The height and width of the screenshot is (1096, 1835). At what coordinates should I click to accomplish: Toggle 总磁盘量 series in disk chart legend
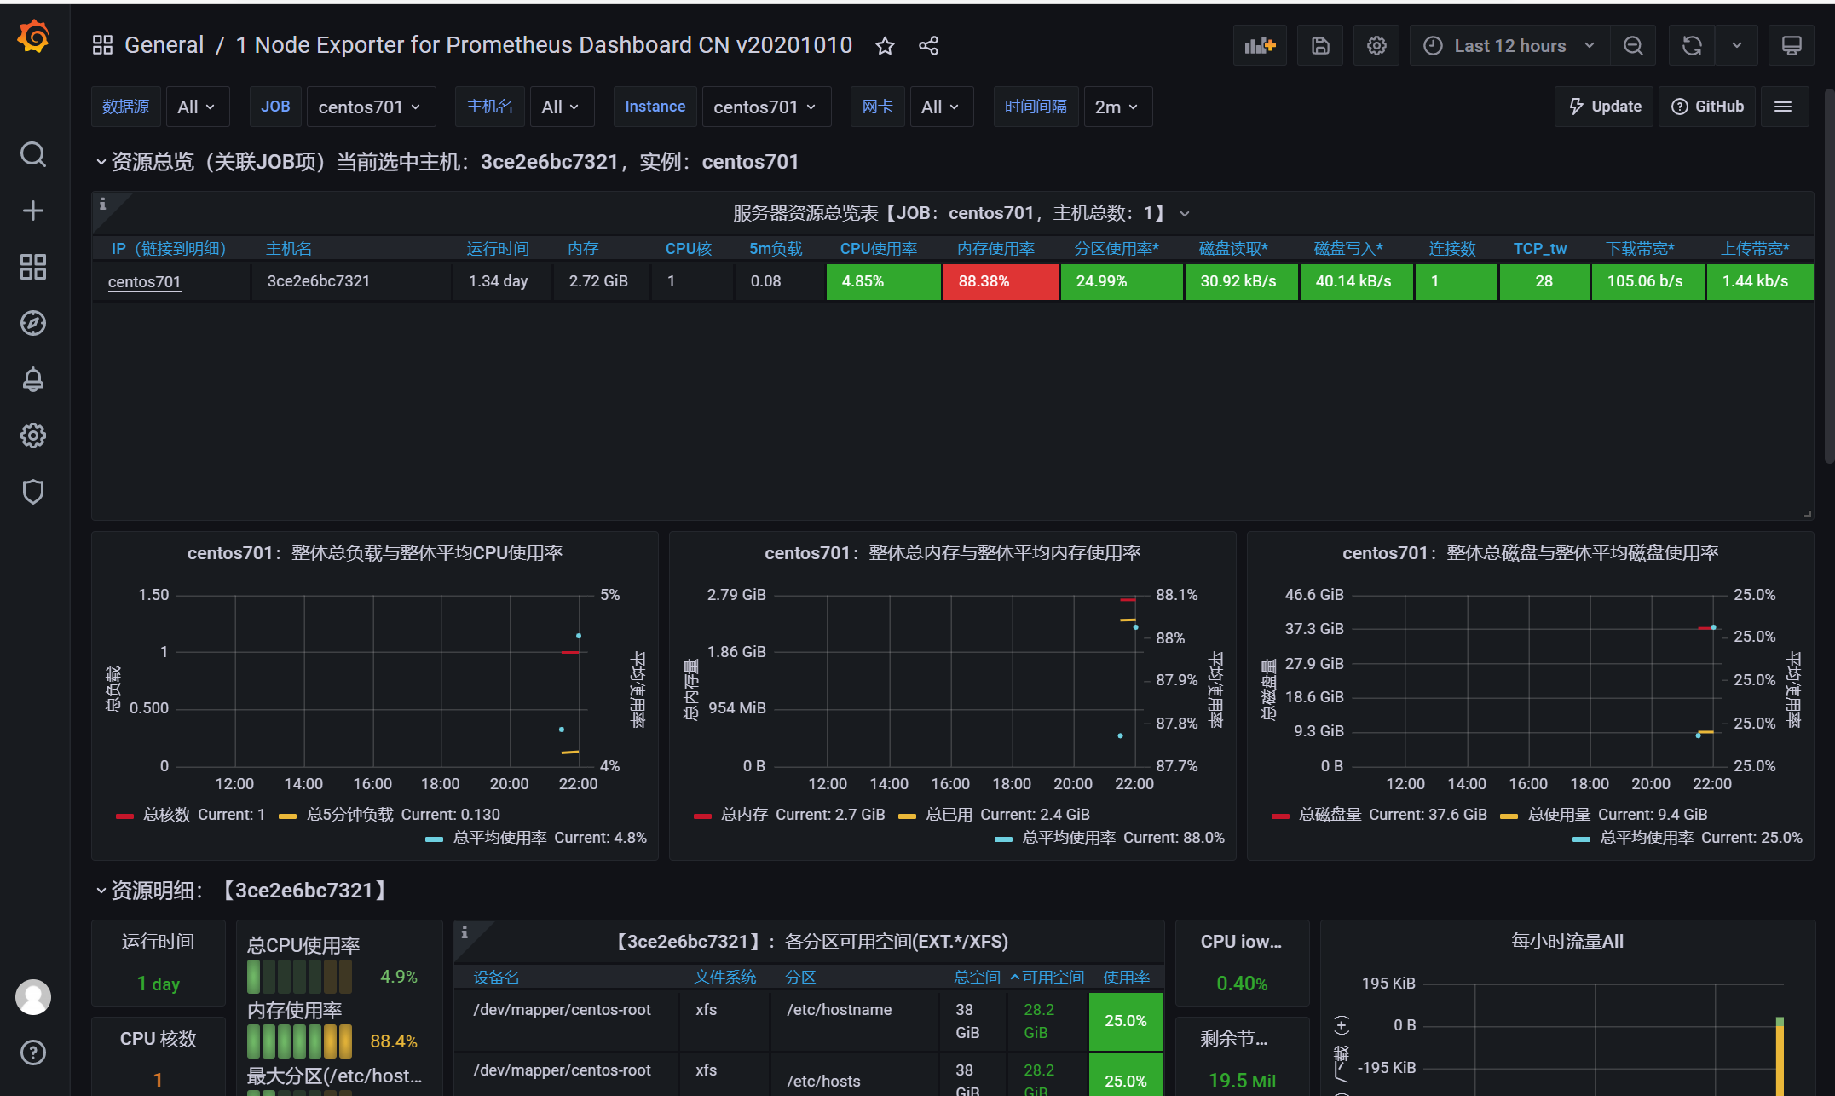1330,815
